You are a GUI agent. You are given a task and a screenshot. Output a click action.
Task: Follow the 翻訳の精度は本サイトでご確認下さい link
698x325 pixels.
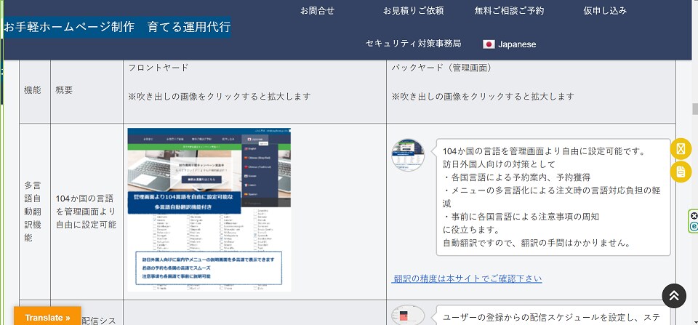(467, 278)
